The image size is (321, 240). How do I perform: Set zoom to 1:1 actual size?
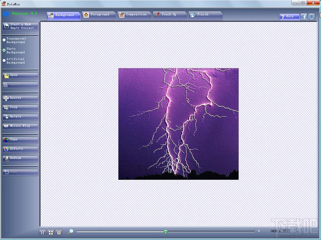(x=42, y=233)
